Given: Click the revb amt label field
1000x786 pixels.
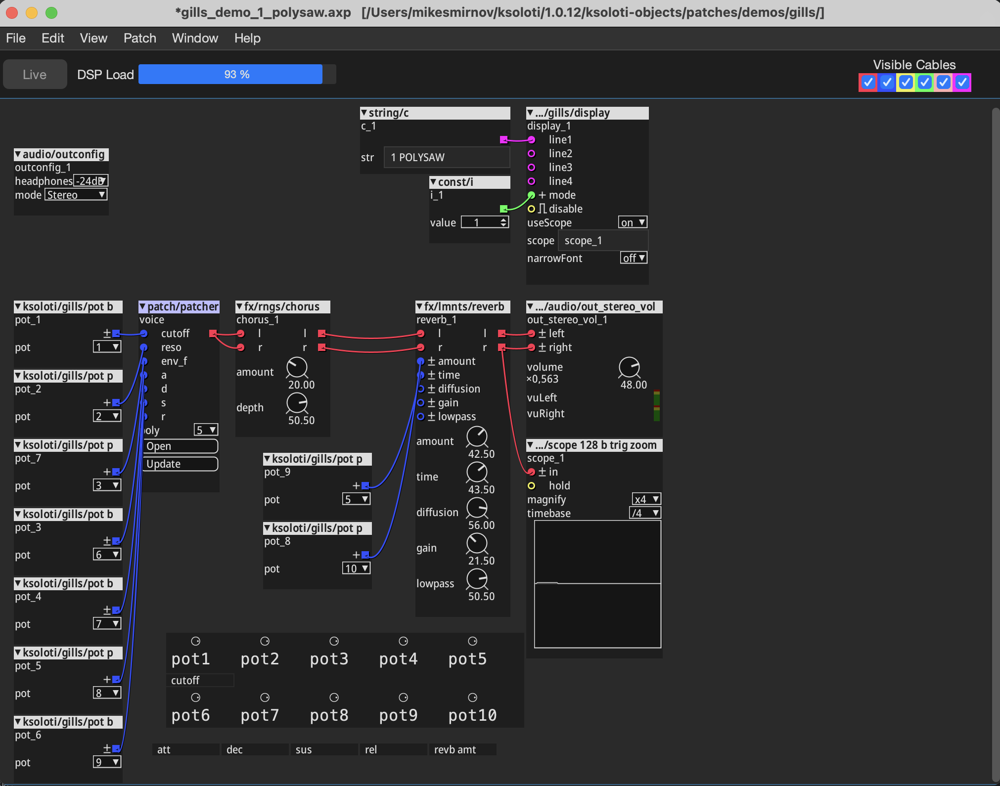Looking at the screenshot, I should 463,749.
